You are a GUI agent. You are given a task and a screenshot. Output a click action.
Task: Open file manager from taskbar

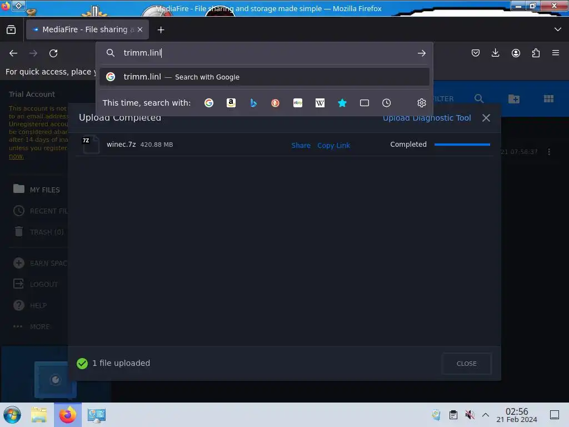[39, 415]
